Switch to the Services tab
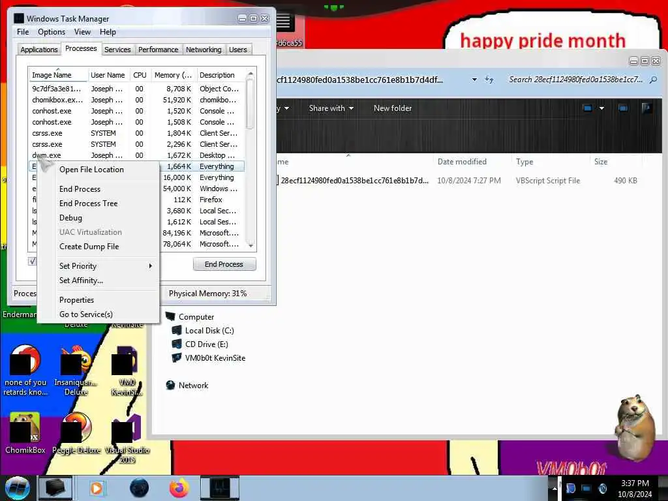 tap(117, 50)
